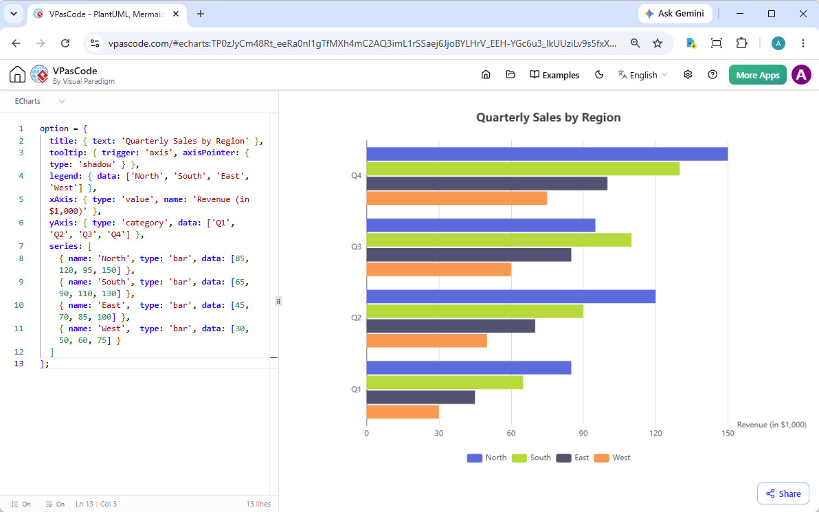The width and height of the screenshot is (819, 512).
Task: Toggle the word wrap On switch in the status bar
Action: 55,504
